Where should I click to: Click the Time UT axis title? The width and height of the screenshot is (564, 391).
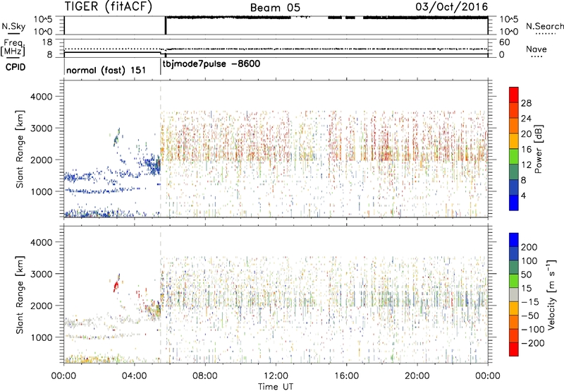[x=276, y=386]
